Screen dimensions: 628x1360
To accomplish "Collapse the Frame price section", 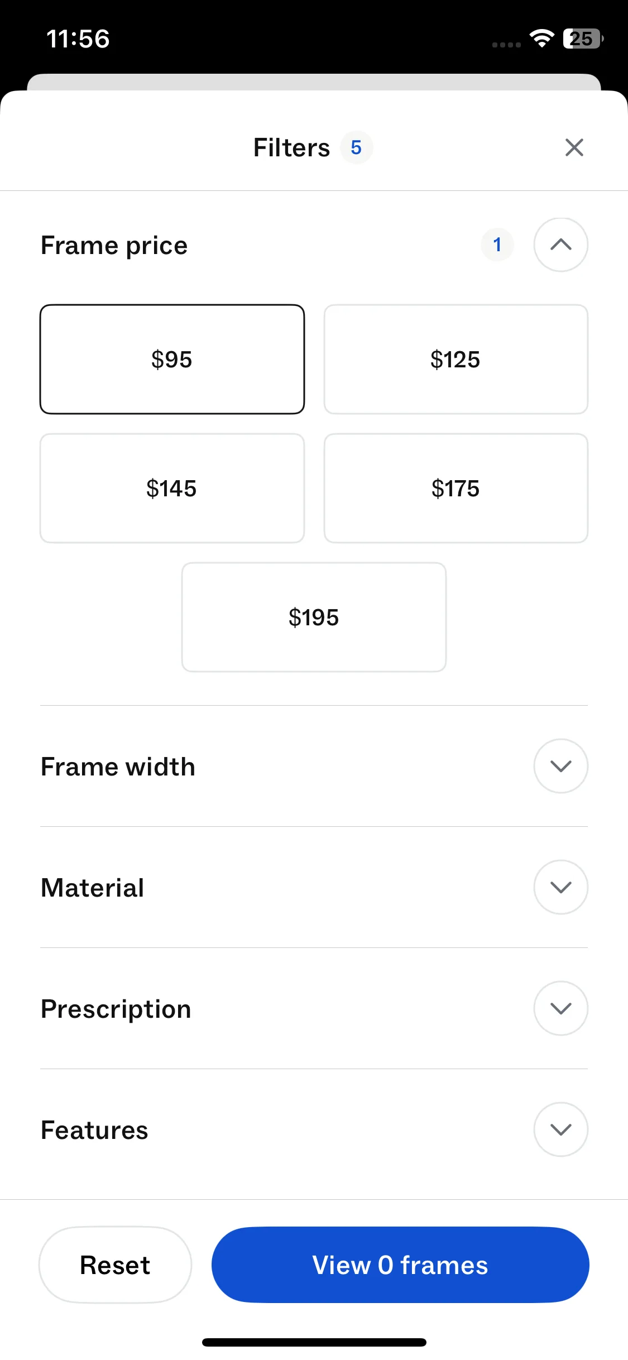I will pyautogui.click(x=560, y=245).
